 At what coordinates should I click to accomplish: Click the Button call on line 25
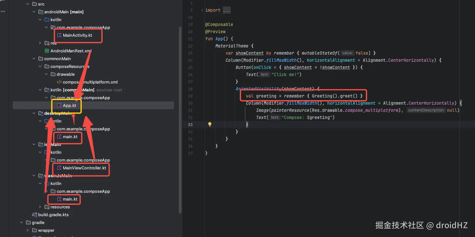click(243, 67)
